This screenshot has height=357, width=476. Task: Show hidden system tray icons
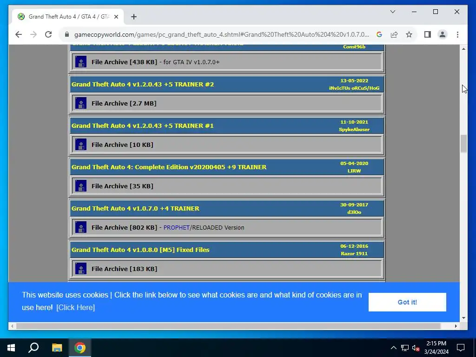pos(393,348)
